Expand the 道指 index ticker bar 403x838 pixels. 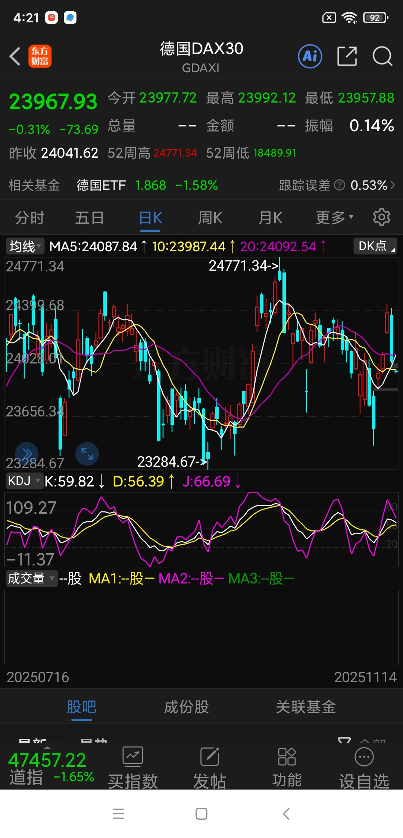(47, 748)
